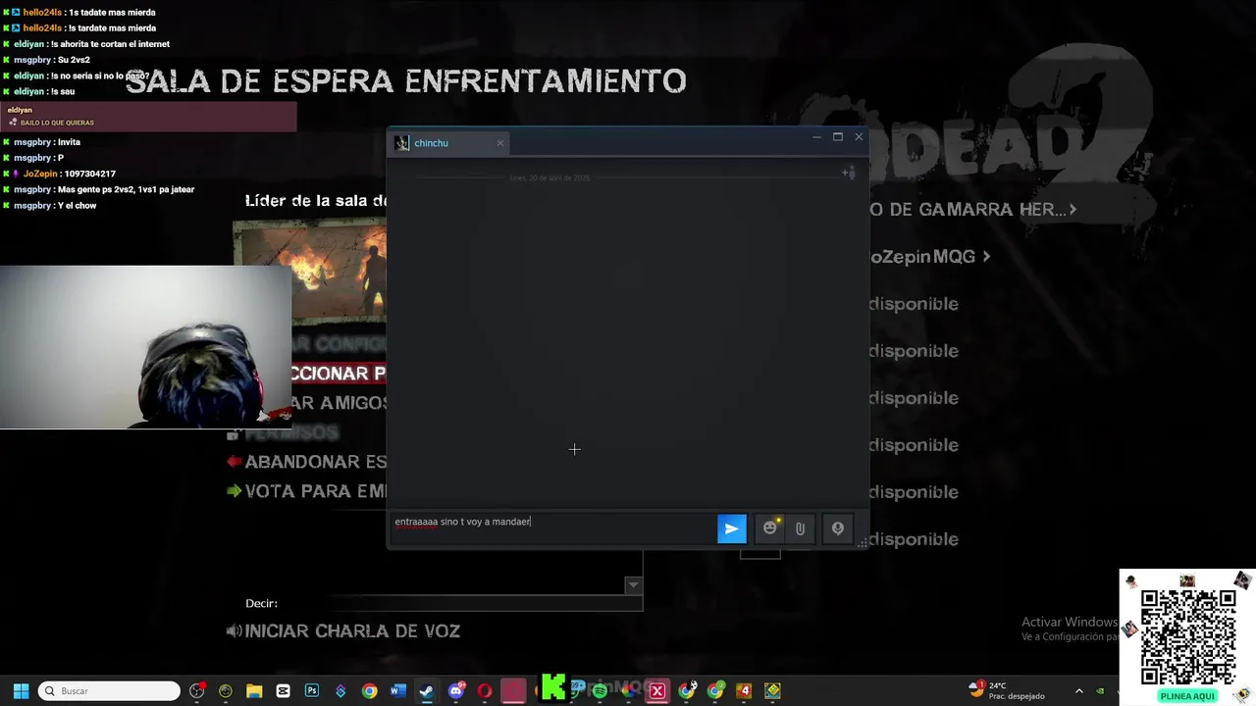The width and height of the screenshot is (1256, 706).
Task: Attach a file with the paperclip icon
Action: point(800,529)
